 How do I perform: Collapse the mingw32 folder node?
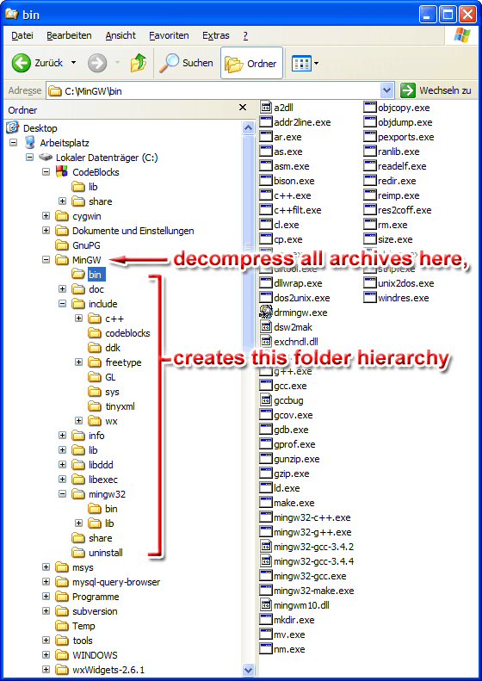coord(63,494)
